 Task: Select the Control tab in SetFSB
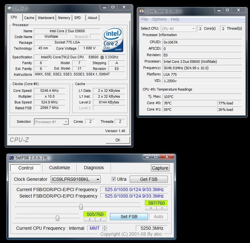click(x=26, y=168)
